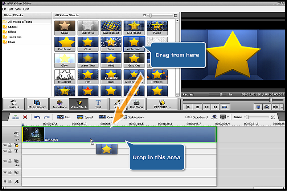Expand the Special effects folder
The height and width of the screenshot is (191, 287).
click(x=12, y=27)
